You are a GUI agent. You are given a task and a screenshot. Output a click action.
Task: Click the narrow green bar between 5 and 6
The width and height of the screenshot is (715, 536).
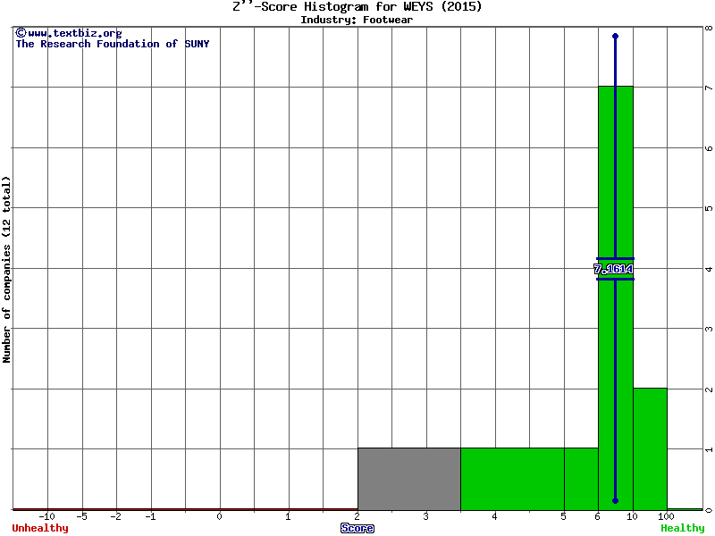(581, 479)
